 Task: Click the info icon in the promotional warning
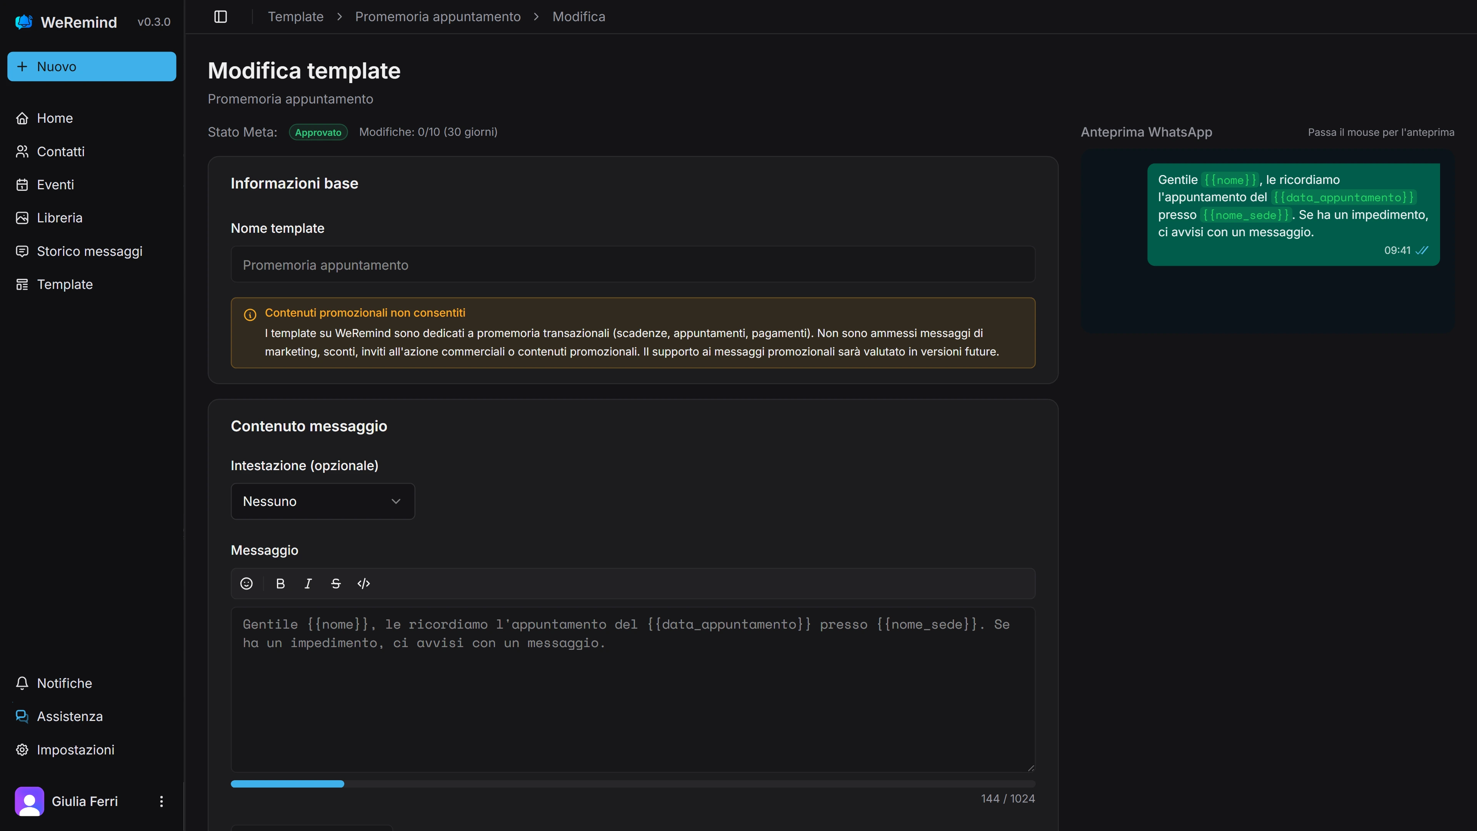click(x=250, y=314)
